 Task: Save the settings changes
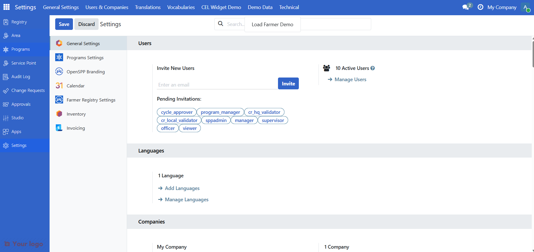pos(64,24)
